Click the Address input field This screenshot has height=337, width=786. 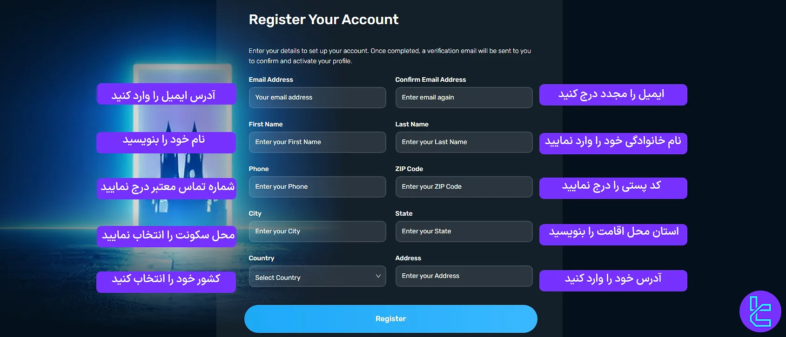pyautogui.click(x=463, y=276)
